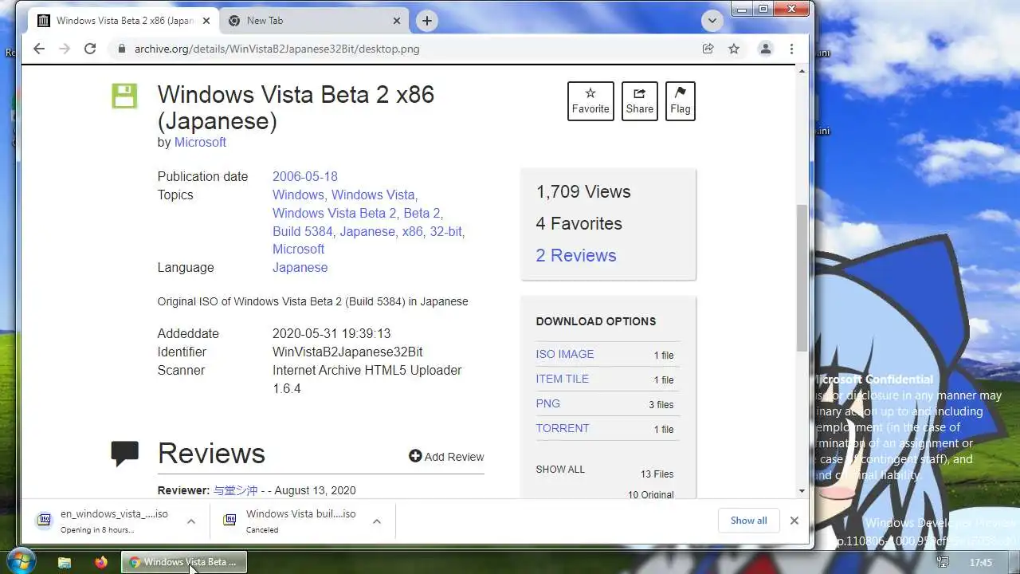This screenshot has width=1020, height=574.
Task: Click Show all downloads
Action: click(x=748, y=521)
